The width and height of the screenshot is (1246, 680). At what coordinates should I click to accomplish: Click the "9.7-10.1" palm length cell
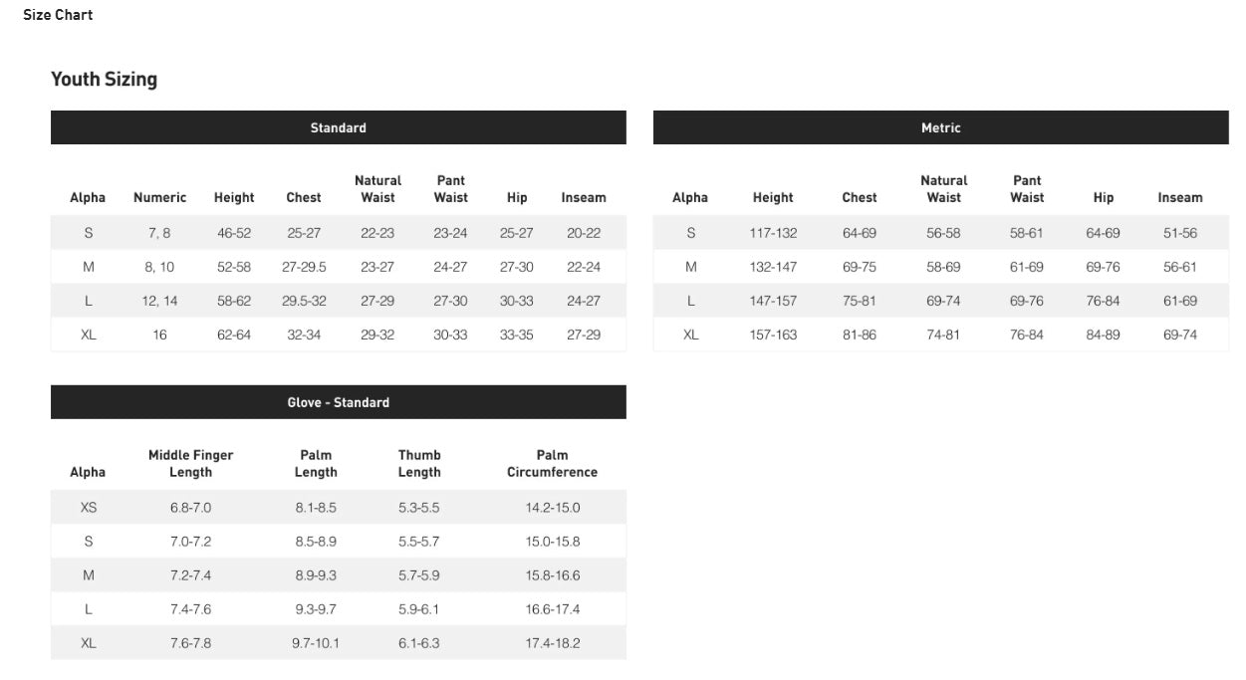(x=316, y=643)
